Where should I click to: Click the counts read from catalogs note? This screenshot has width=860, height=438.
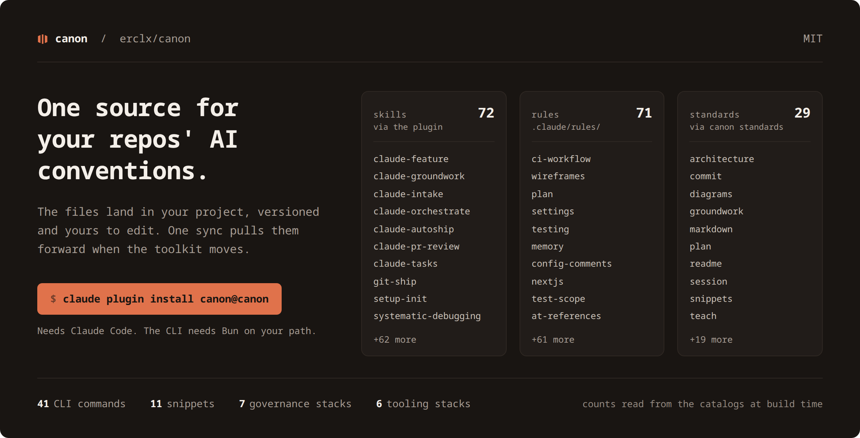coord(702,404)
